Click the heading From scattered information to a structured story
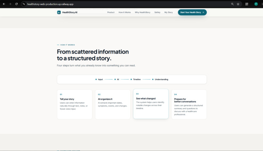 (93, 55)
